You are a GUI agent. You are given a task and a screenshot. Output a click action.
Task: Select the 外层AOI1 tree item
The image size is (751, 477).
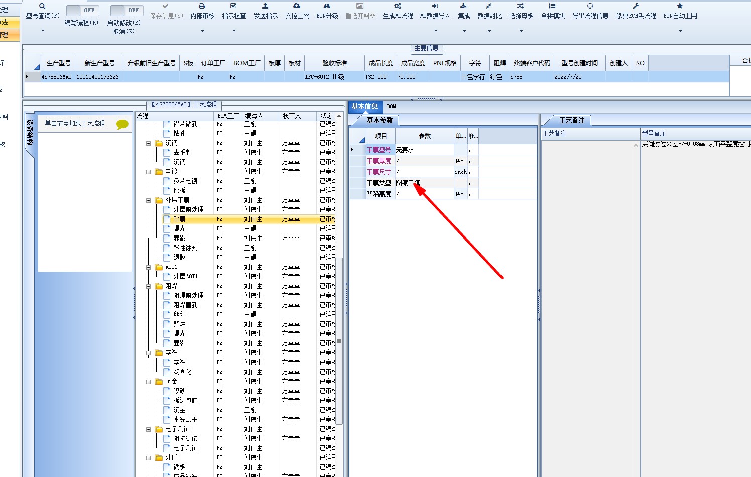185,277
